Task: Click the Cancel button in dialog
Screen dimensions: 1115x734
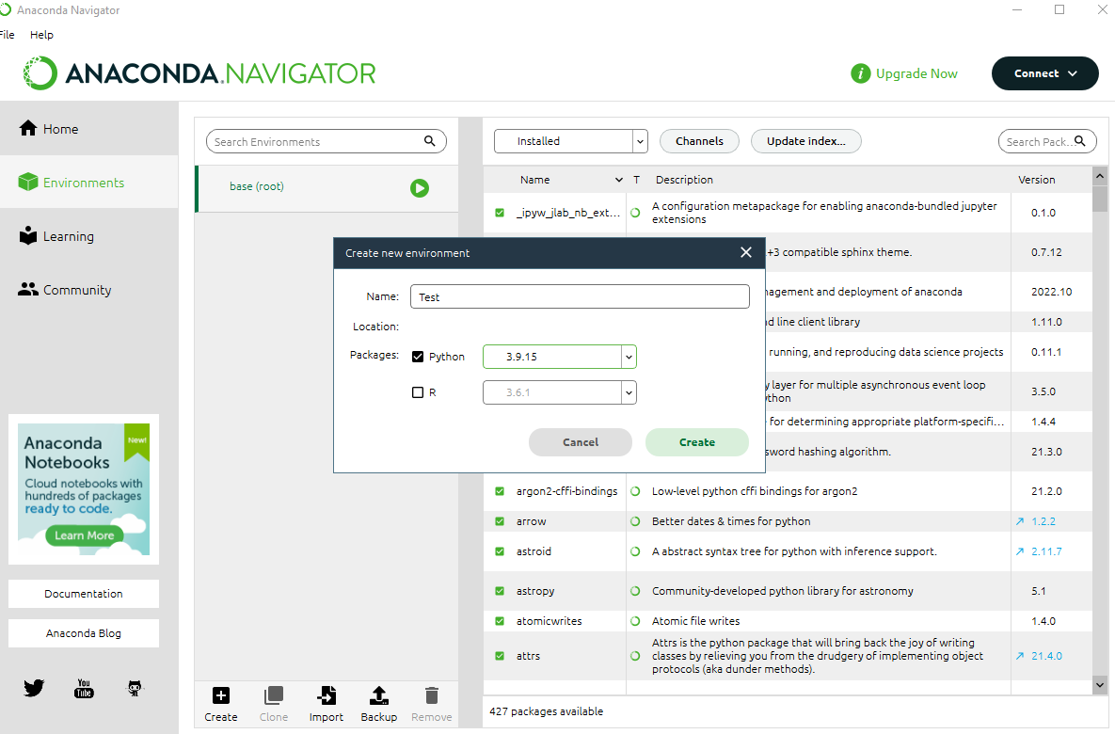Action: tap(581, 441)
